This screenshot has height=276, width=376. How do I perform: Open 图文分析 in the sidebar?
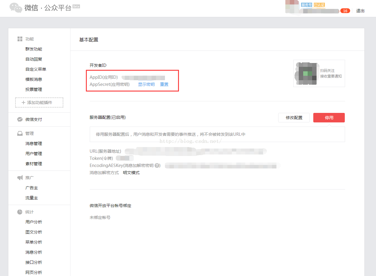[x=34, y=232]
